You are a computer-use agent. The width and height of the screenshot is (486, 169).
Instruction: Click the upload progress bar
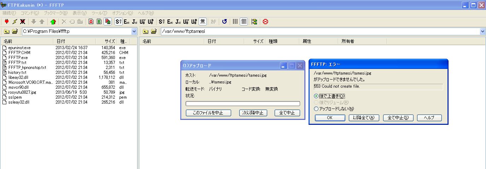coord(243,104)
